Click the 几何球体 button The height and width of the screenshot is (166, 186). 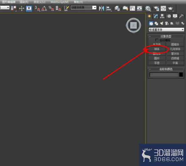point(175,49)
